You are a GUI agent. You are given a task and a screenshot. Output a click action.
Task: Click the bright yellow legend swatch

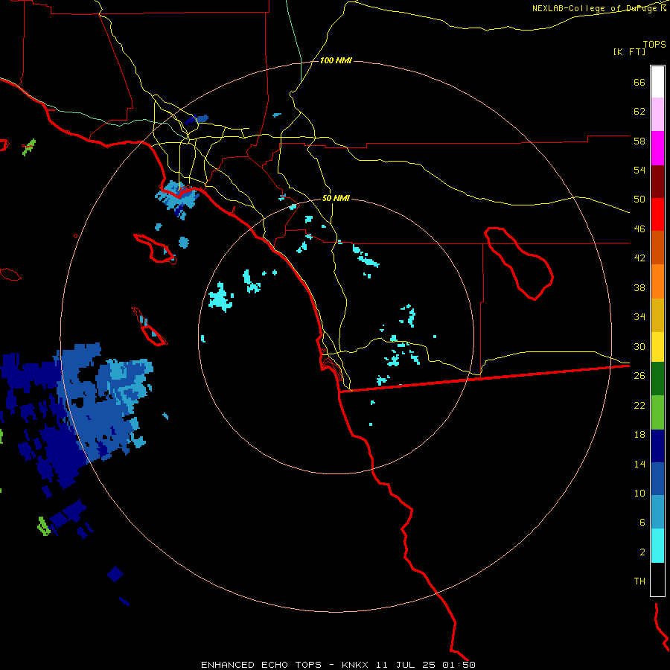tap(657, 347)
